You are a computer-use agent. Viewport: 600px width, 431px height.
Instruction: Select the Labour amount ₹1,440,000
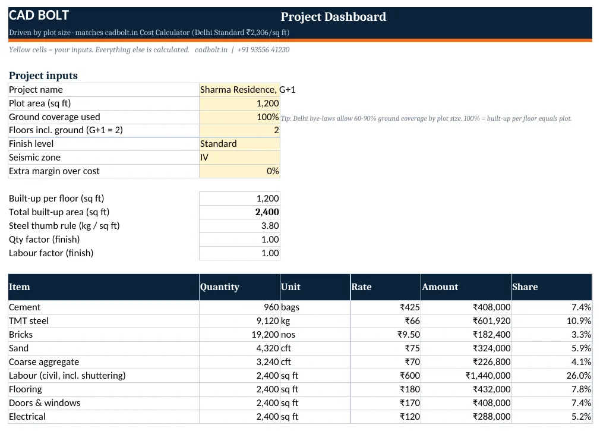(466, 376)
